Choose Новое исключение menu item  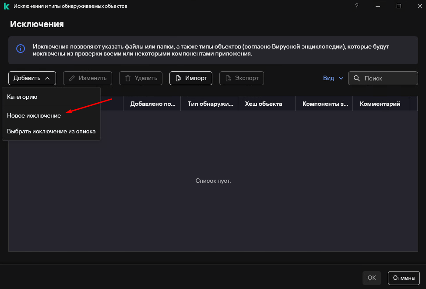pos(34,115)
